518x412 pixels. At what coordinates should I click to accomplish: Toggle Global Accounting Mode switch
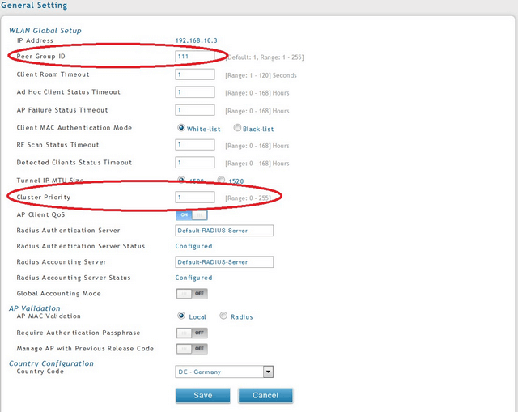coord(191,294)
